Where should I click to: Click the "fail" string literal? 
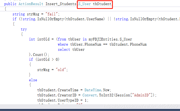51,14
